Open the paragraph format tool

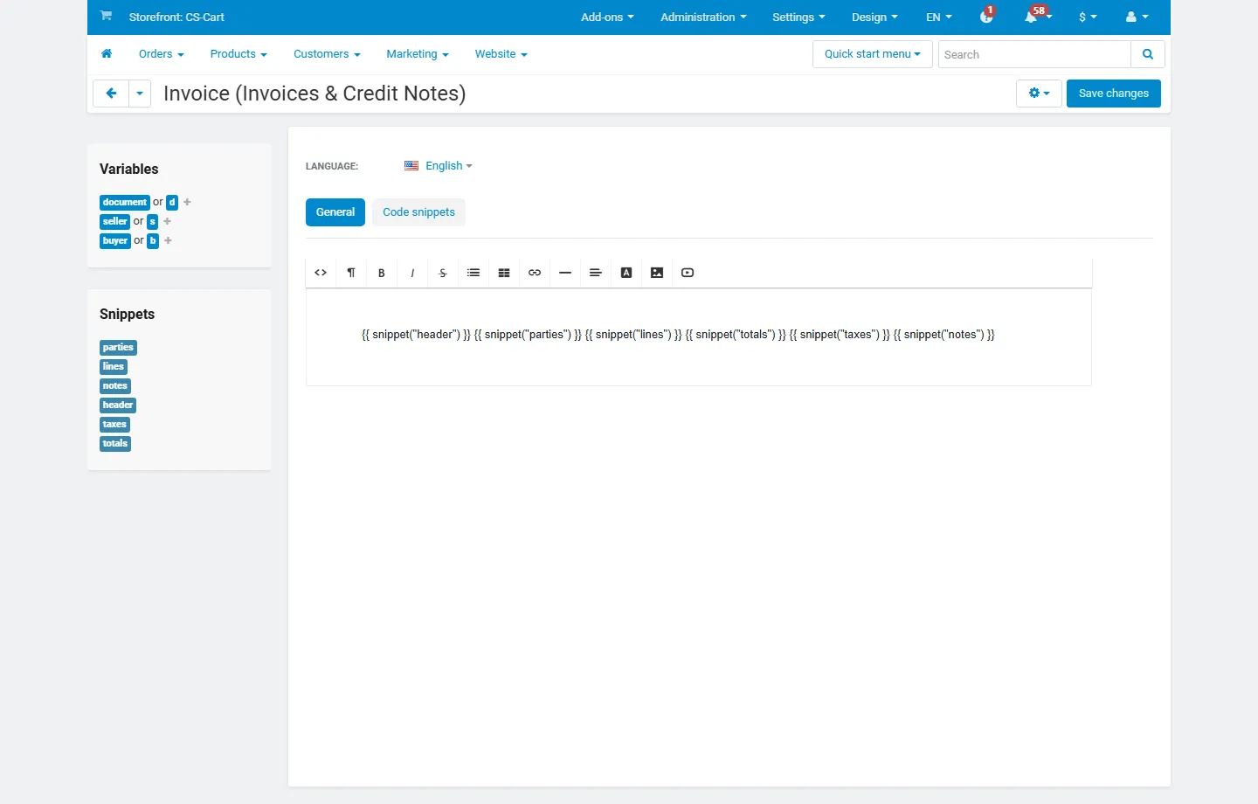coord(351,273)
